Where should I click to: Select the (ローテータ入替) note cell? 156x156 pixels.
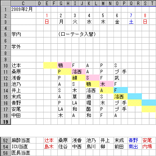[77, 34]
